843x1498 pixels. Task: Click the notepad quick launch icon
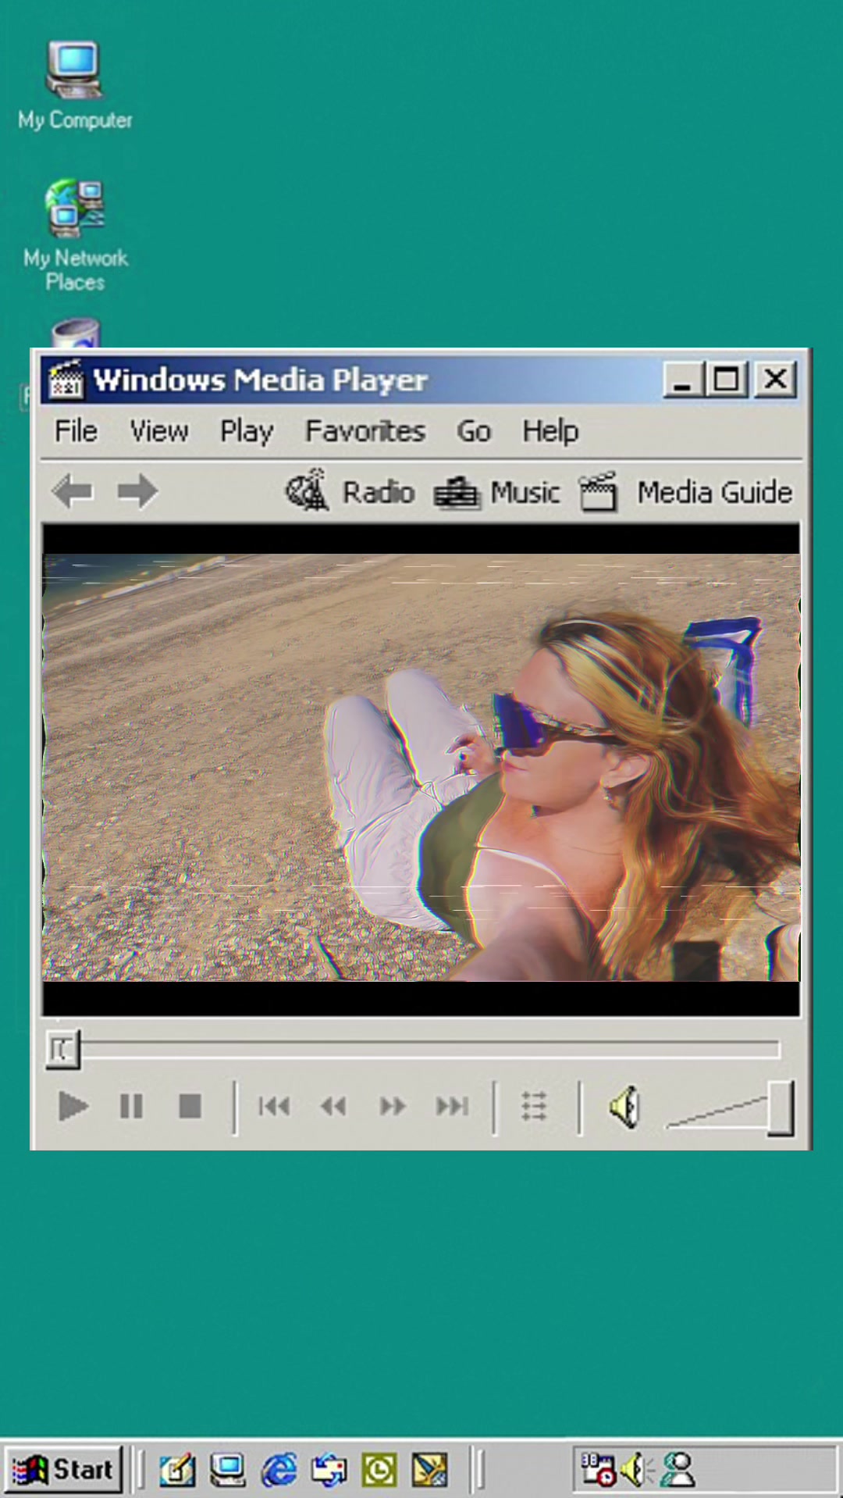pyautogui.click(x=177, y=1470)
